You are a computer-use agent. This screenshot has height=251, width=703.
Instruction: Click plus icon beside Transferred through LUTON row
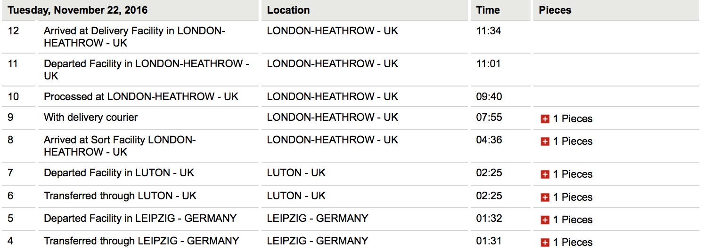pyautogui.click(x=545, y=197)
